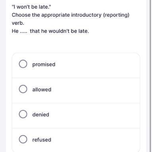Select the "promised" radio button
This screenshot has width=152, height=152.
coord(23,64)
